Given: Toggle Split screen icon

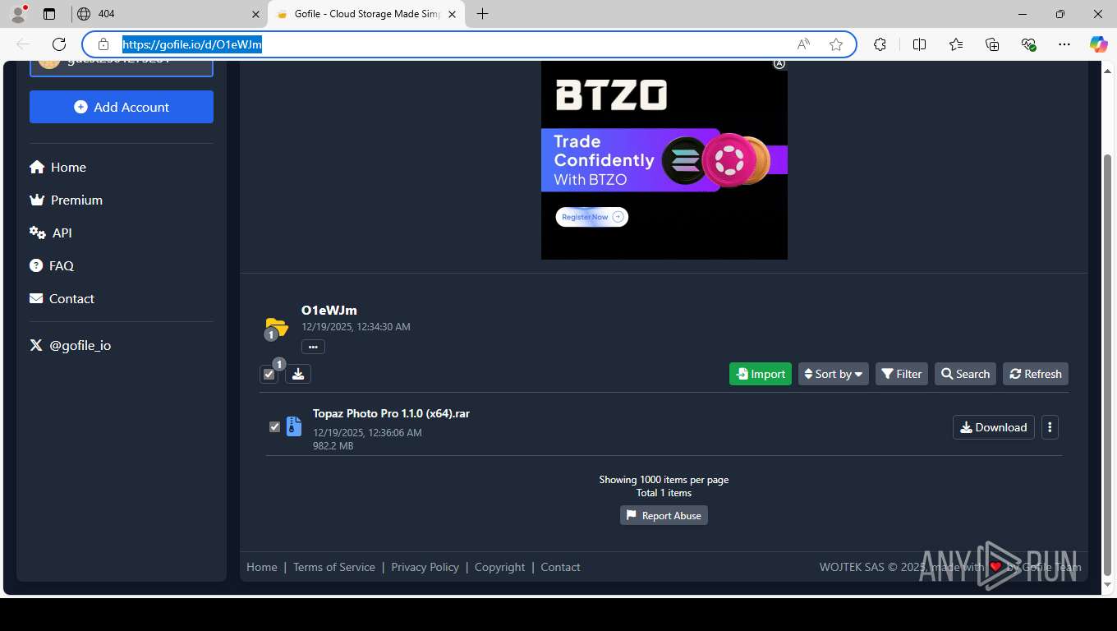Looking at the screenshot, I should point(919,44).
